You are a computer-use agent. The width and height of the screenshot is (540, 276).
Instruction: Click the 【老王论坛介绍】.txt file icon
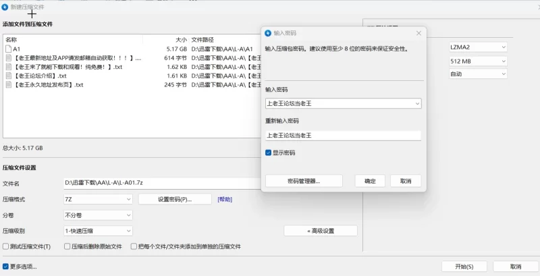(x=8, y=76)
